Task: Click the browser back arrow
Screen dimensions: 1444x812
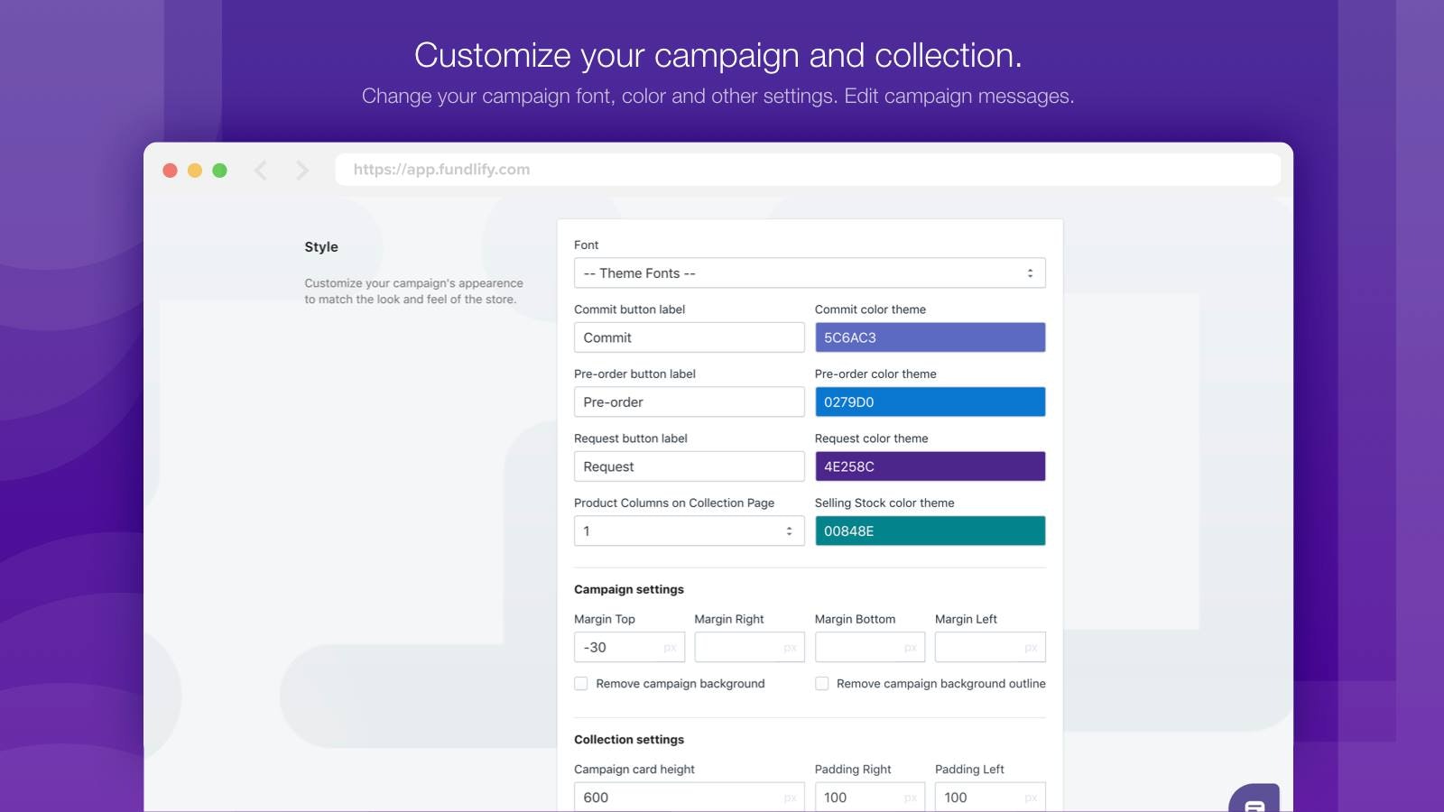Action: (261, 170)
